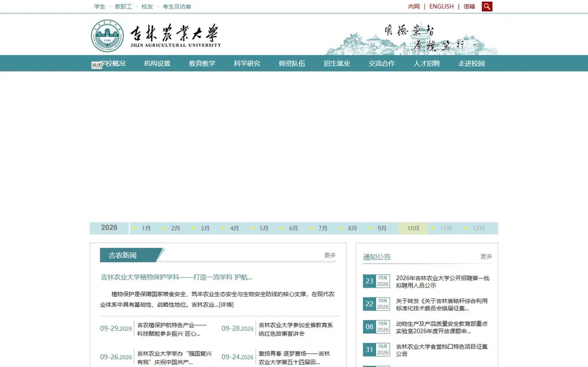The height and width of the screenshot is (367, 588).
Task: Open 人才招聘 navigation menu
Action: coord(427,63)
